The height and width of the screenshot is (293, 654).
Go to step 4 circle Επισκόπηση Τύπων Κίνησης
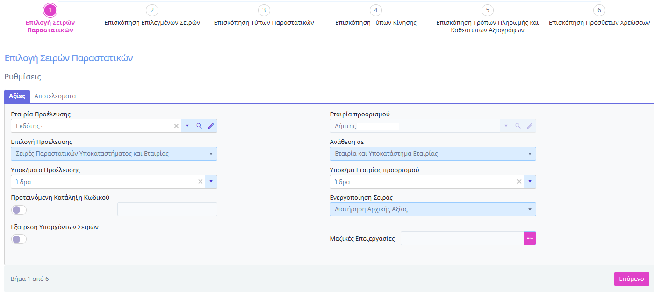point(376,10)
